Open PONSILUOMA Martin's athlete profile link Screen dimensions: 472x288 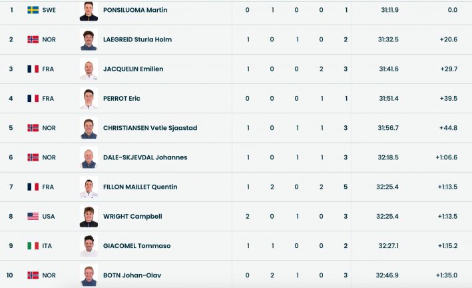(x=135, y=10)
